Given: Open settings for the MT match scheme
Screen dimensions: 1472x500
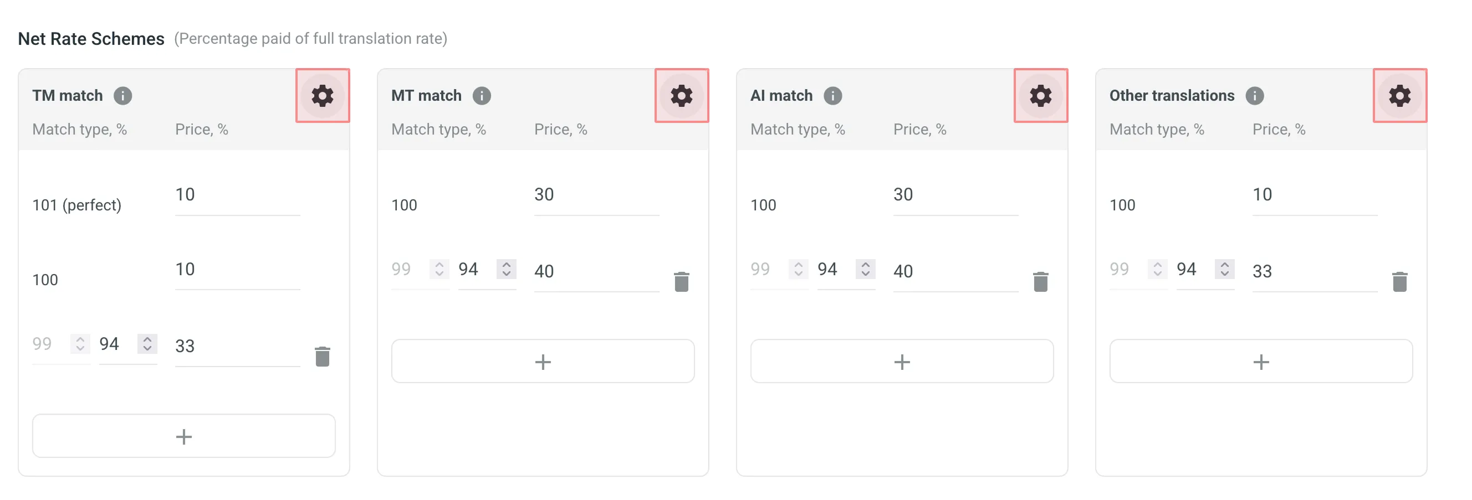Looking at the screenshot, I should tap(682, 95).
